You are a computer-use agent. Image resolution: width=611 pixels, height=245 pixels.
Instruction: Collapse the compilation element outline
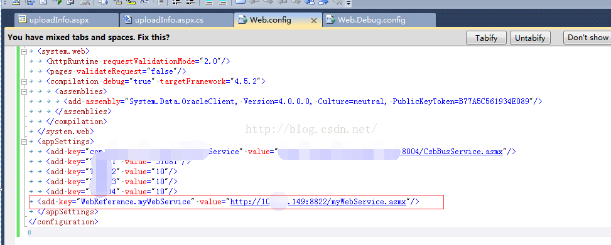click(x=24, y=81)
